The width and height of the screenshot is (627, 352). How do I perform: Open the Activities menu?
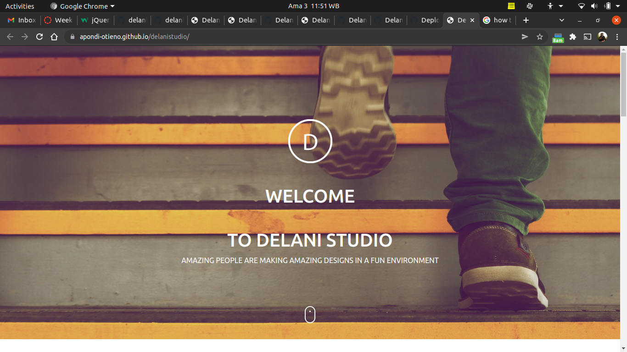pyautogui.click(x=19, y=6)
